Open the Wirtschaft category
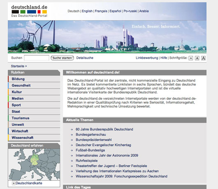The image size is (218, 189). (34, 131)
